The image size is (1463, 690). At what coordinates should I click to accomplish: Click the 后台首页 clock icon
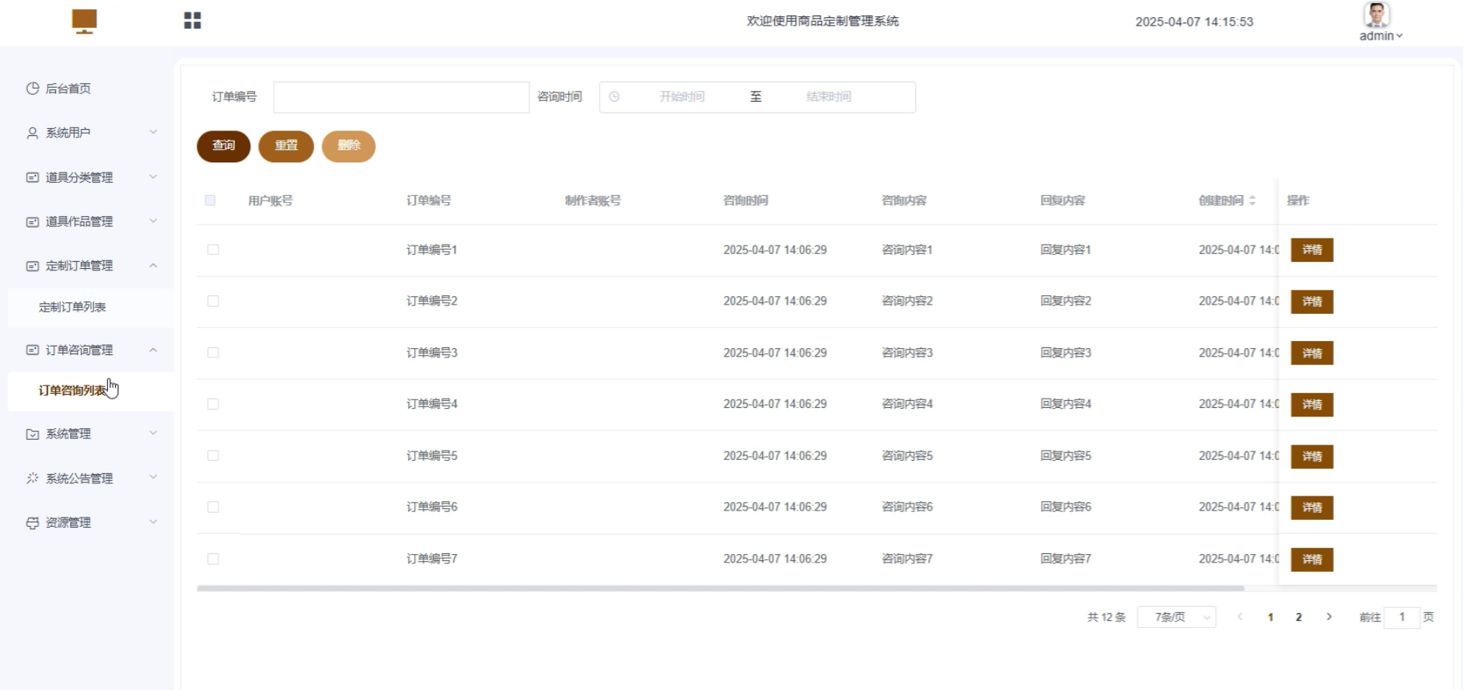pyautogui.click(x=33, y=89)
